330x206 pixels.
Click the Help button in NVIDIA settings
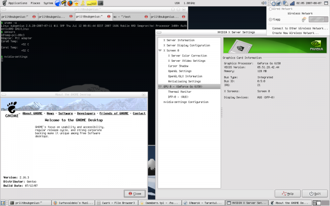(288, 194)
